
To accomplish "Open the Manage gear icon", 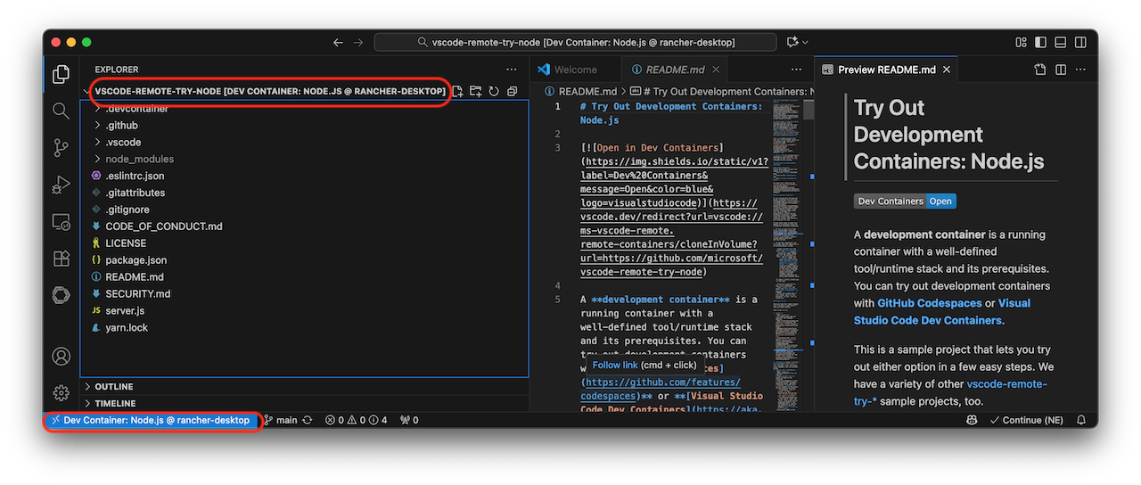I will click(x=61, y=392).
